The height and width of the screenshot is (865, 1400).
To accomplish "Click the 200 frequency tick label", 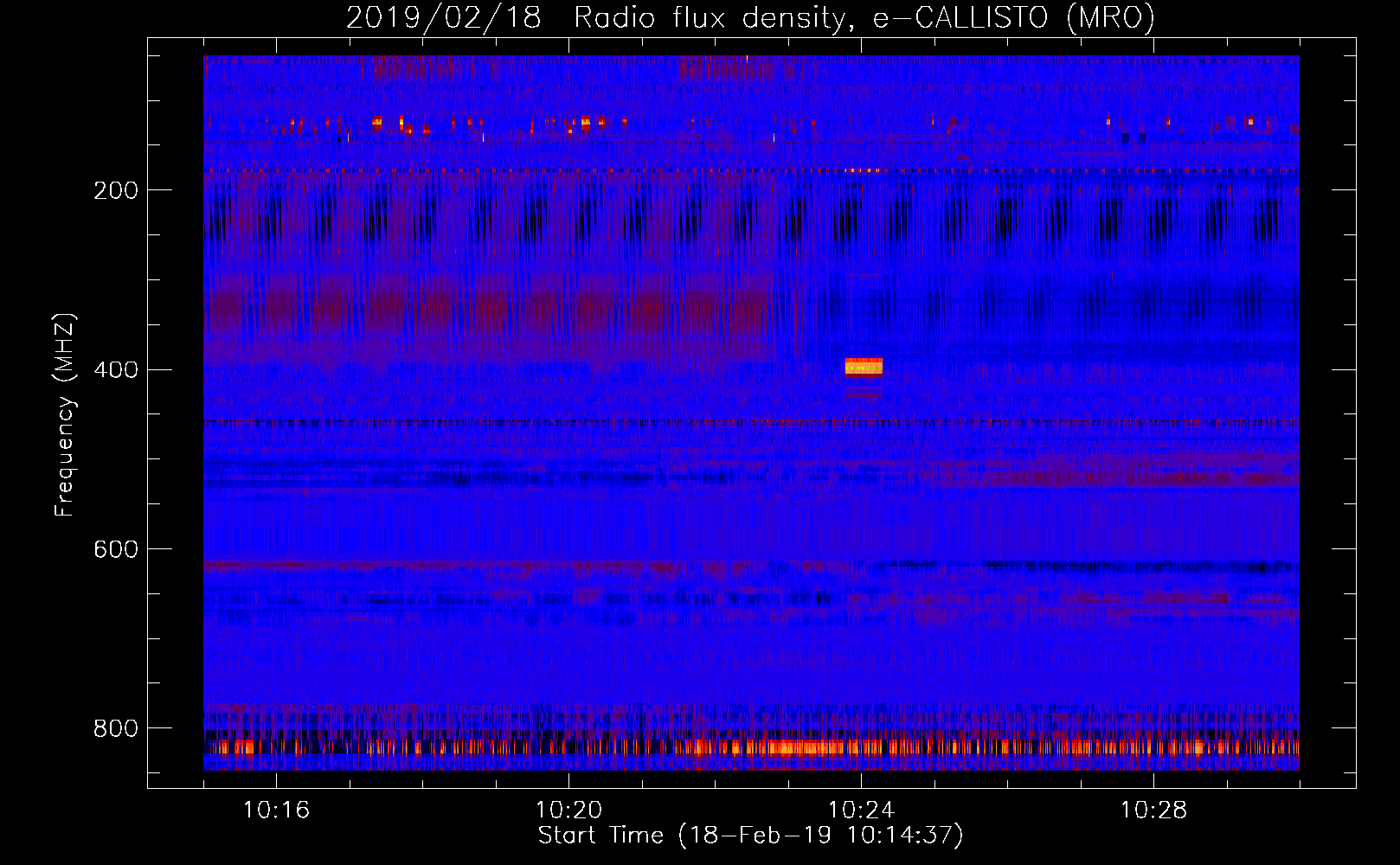I will tap(116, 190).
